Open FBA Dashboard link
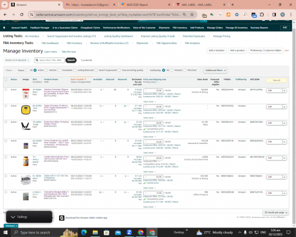The image size is (296, 237). (x=50, y=43)
